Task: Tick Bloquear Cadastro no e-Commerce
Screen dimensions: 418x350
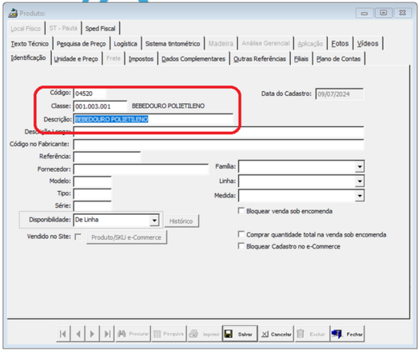Action: (241, 246)
